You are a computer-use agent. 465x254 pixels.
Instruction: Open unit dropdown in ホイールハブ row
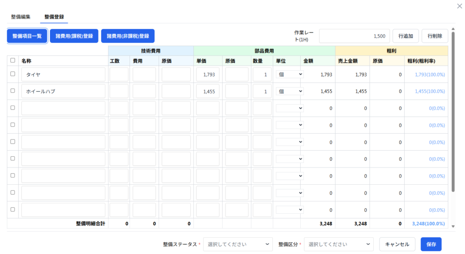pos(290,91)
